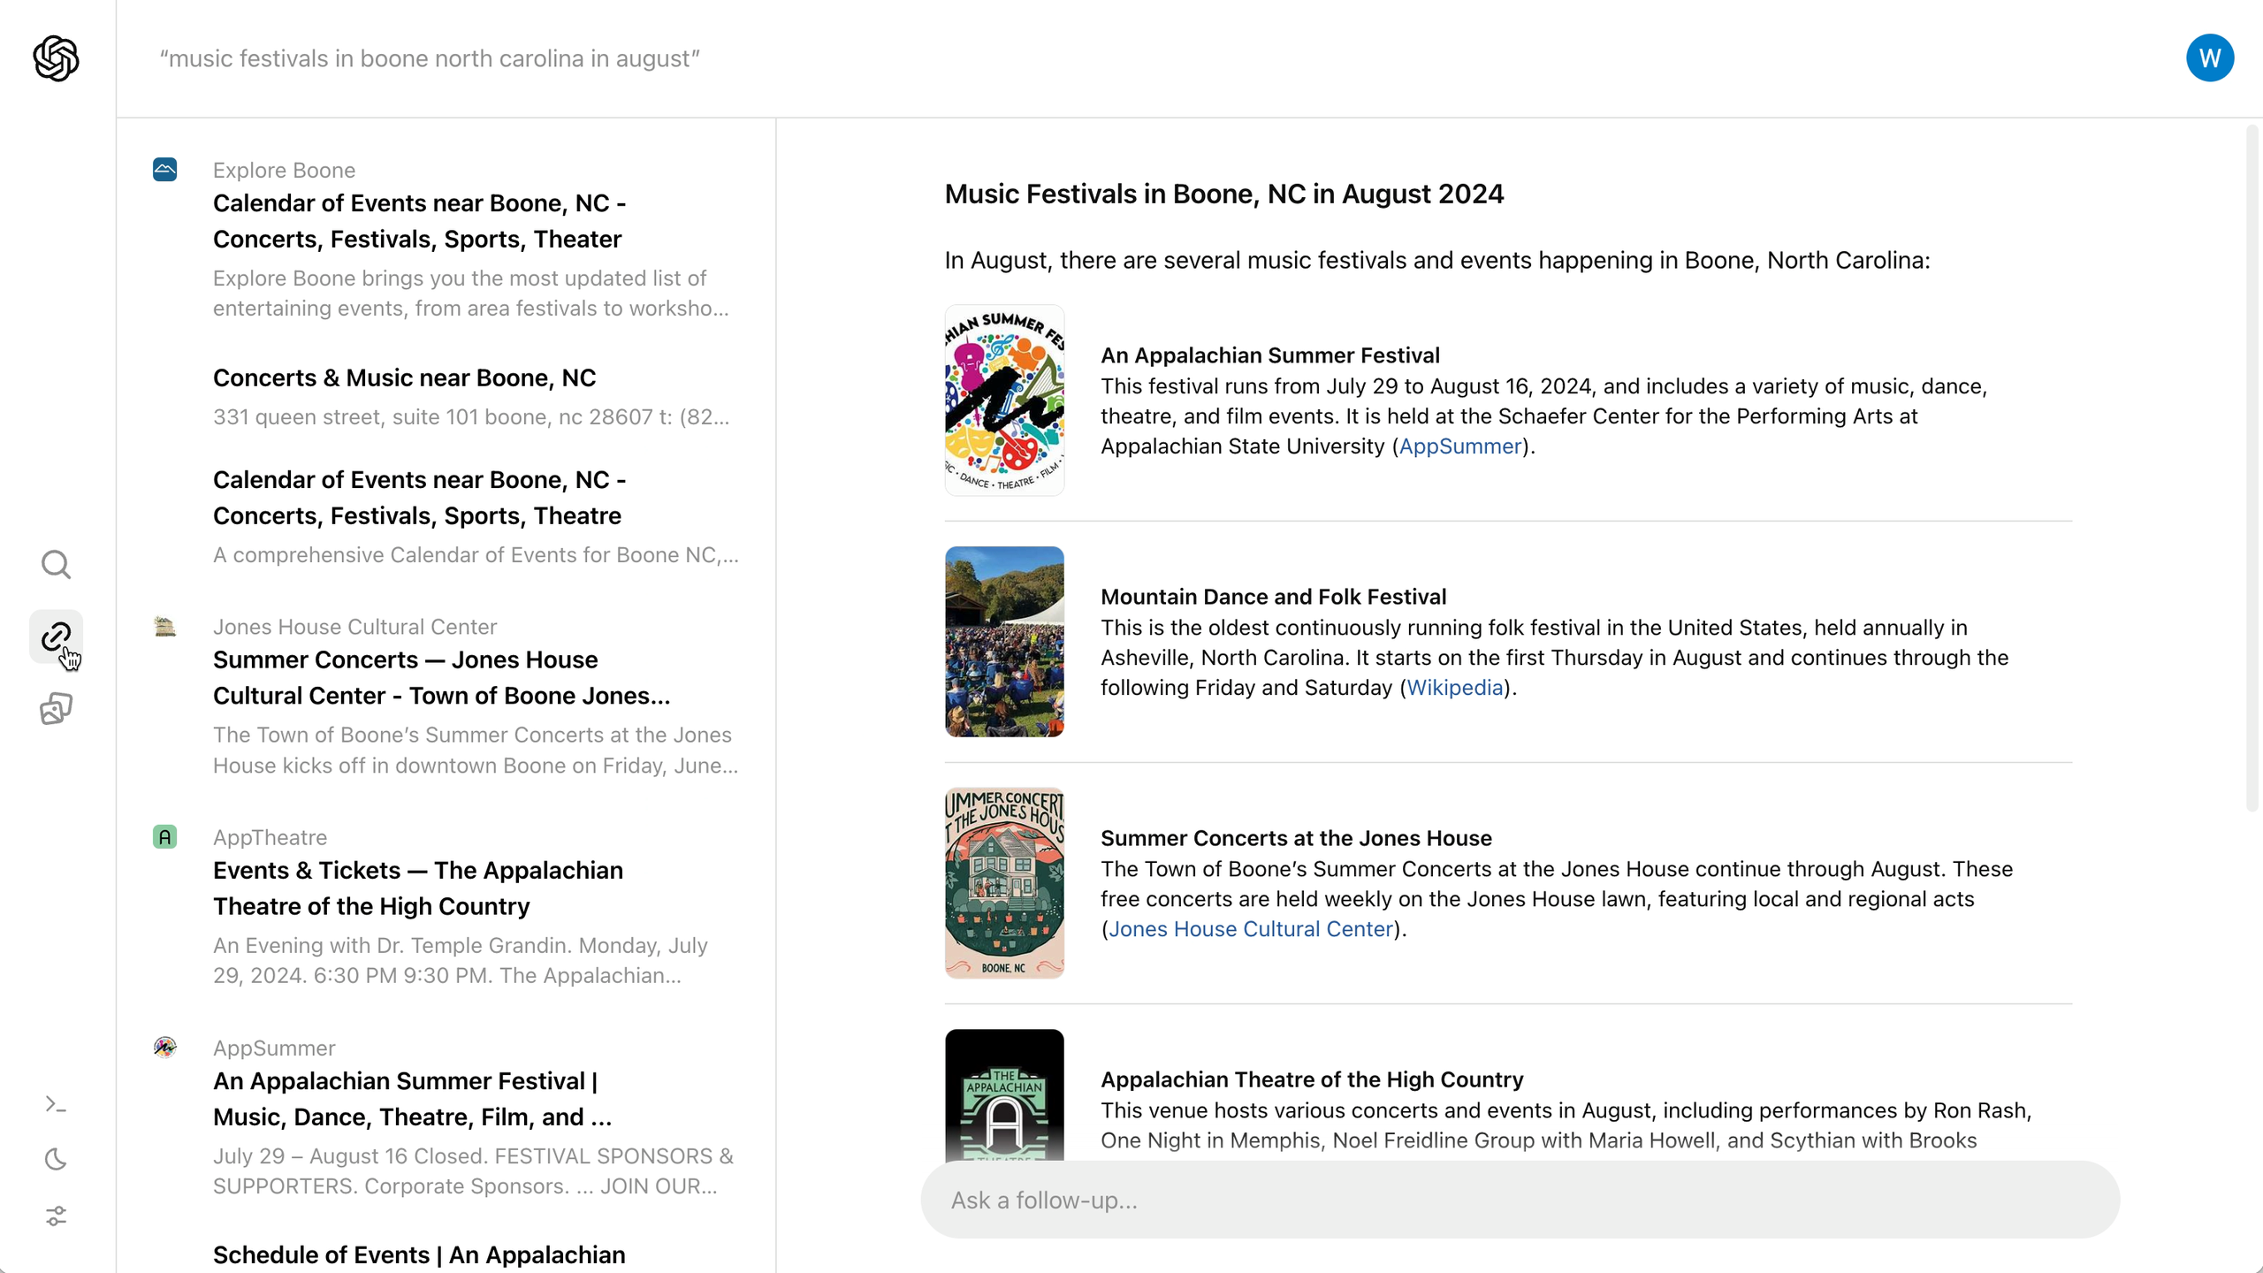The height and width of the screenshot is (1273, 2263).
Task: Click the settings/sliders icon in sidebar
Action: click(x=57, y=1216)
